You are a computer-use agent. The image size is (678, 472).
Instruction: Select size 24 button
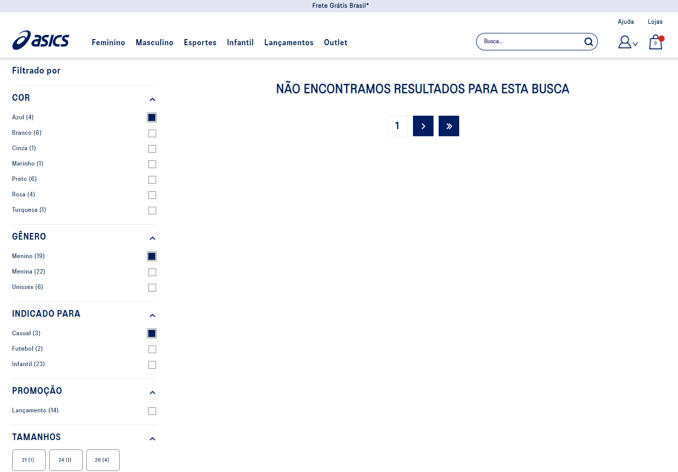point(66,460)
